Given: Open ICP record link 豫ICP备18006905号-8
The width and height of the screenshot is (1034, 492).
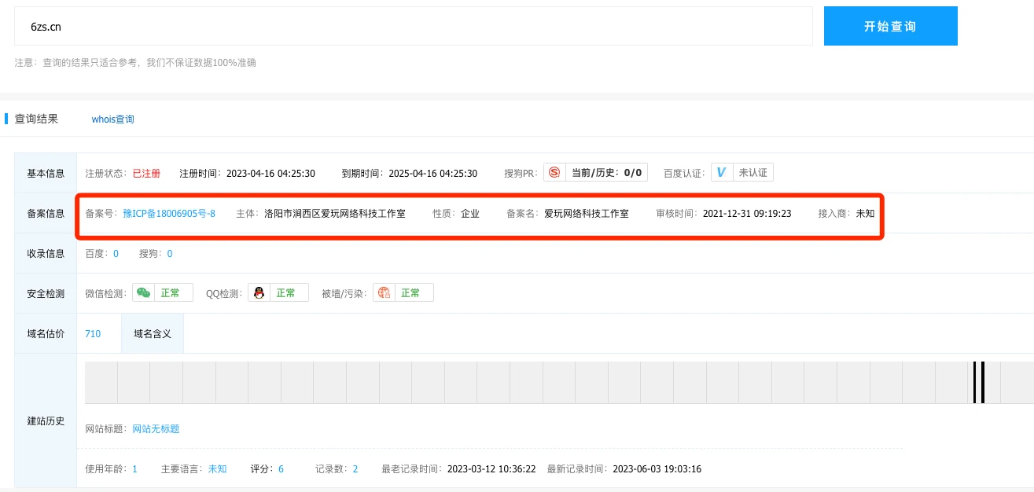Looking at the screenshot, I should [169, 213].
